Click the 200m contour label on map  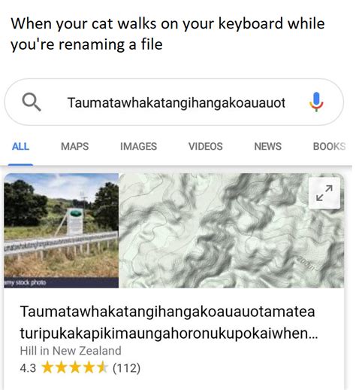pyautogui.click(x=306, y=264)
